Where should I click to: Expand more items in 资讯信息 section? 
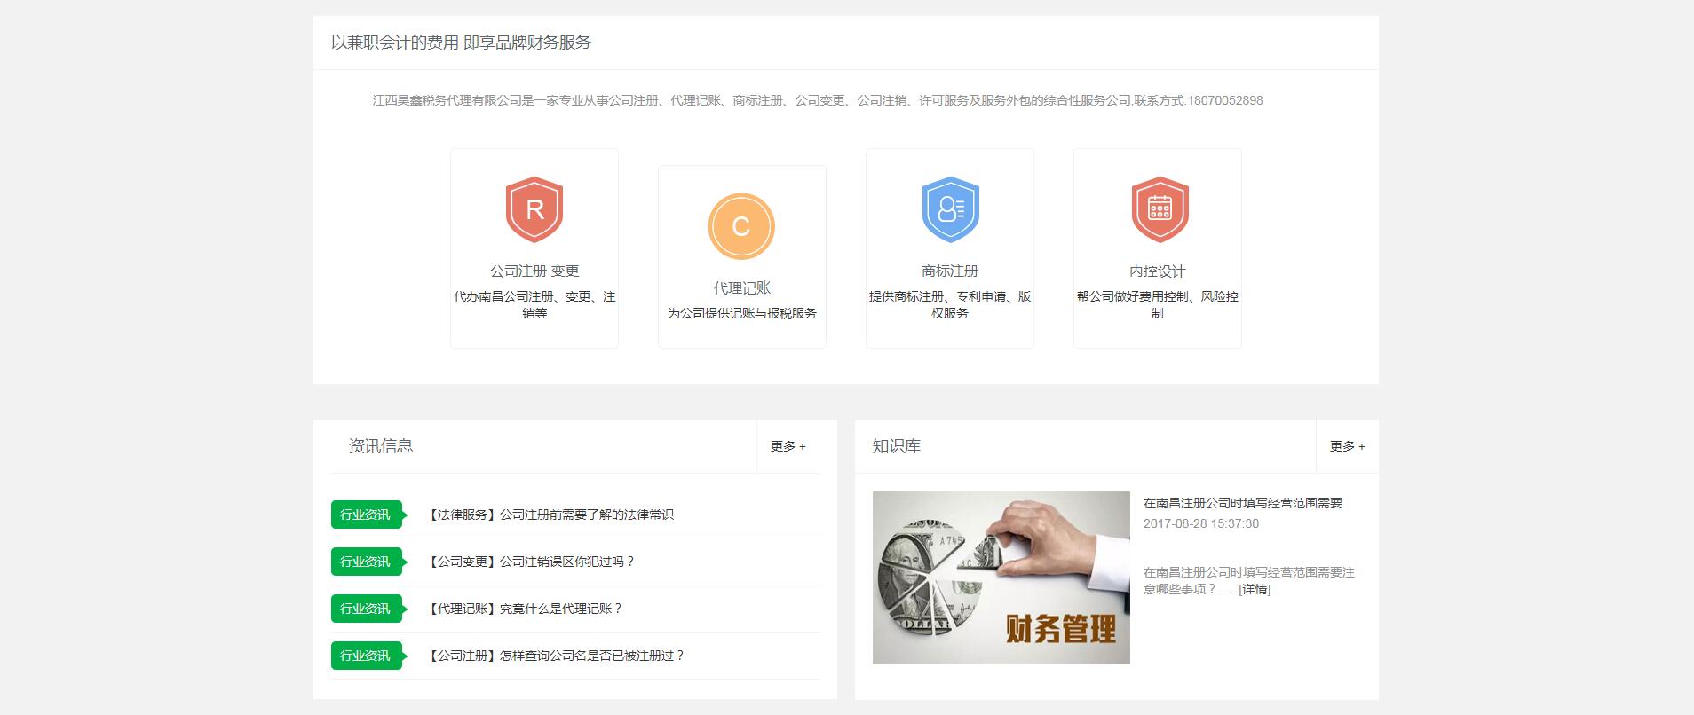[x=788, y=446]
